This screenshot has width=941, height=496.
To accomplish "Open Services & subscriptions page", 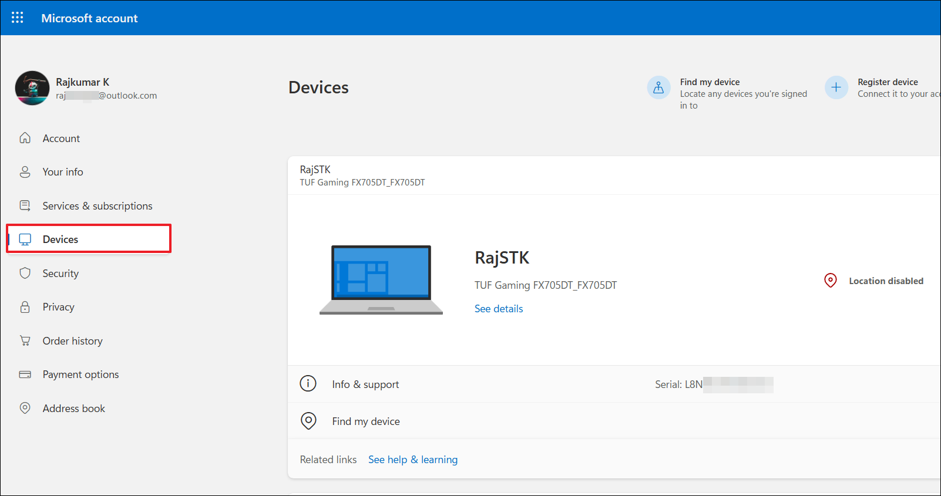I will pos(98,206).
